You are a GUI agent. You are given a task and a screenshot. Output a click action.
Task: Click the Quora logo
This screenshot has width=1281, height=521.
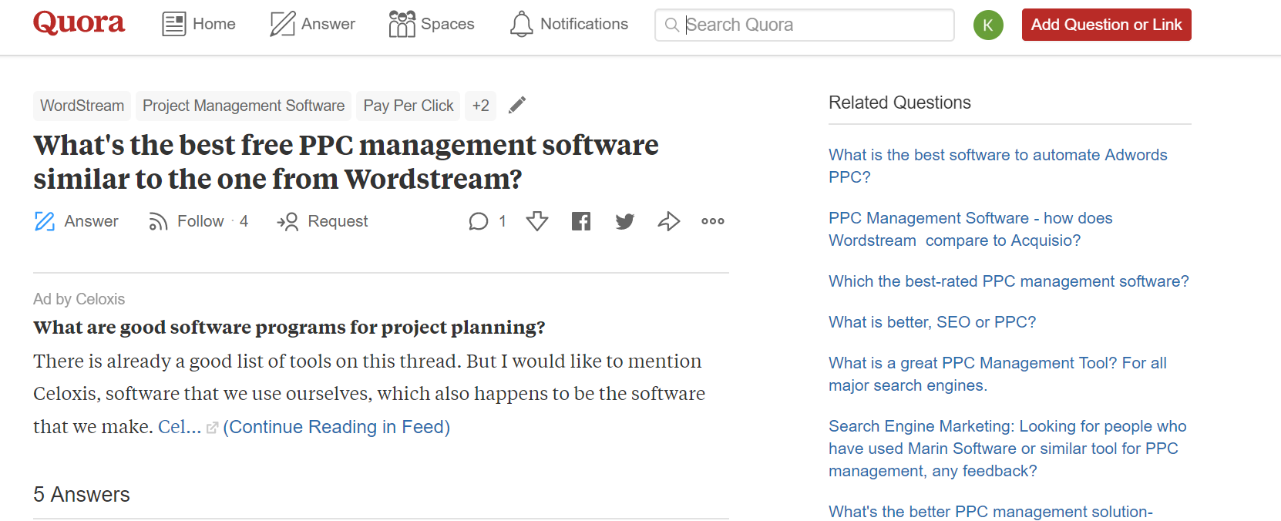coord(79,23)
